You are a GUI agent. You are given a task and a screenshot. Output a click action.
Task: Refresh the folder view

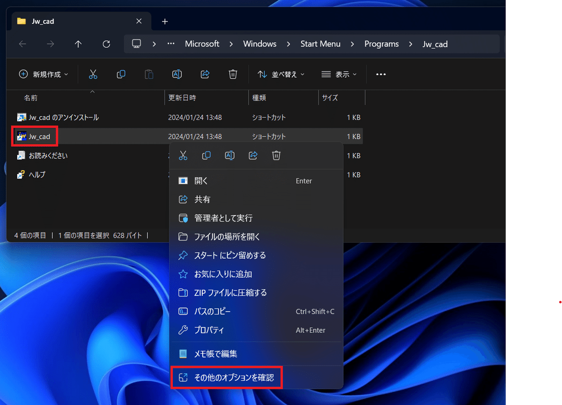106,44
